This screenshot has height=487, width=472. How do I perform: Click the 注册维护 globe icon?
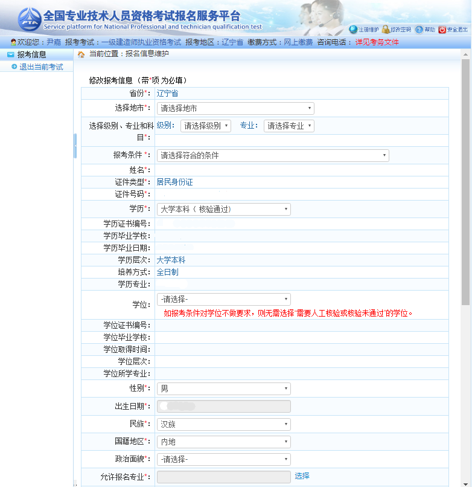tap(353, 29)
